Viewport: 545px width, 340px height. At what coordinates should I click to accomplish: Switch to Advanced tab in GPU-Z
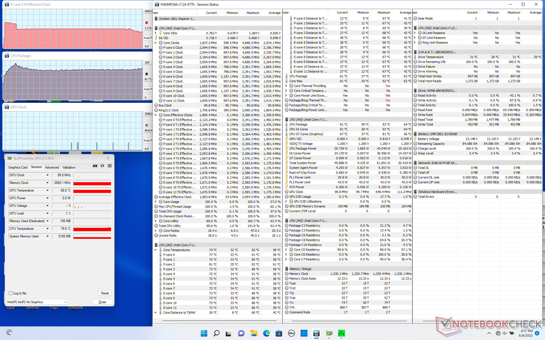pyautogui.click(x=52, y=167)
